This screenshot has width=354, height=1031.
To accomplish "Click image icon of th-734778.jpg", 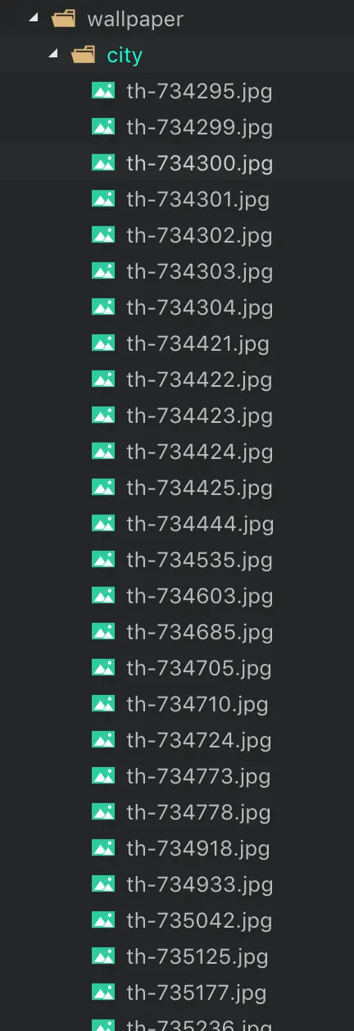I will click(x=103, y=812).
